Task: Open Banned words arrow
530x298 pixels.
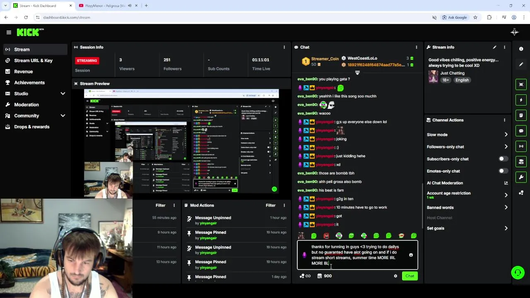Action: click(506, 207)
